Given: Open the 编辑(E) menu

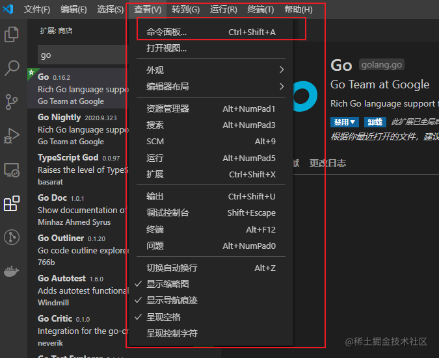Looking at the screenshot, I should (x=73, y=10).
